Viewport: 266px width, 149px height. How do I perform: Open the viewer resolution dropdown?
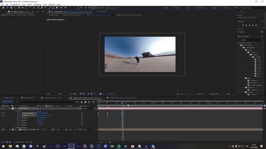(x=63, y=94)
